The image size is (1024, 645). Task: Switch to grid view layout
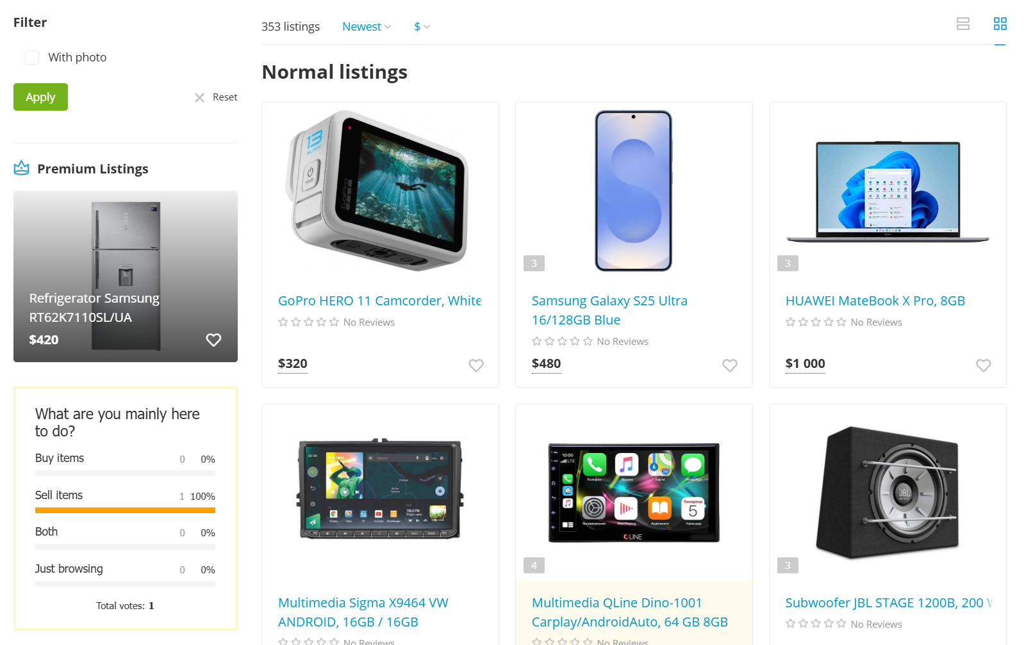1000,24
